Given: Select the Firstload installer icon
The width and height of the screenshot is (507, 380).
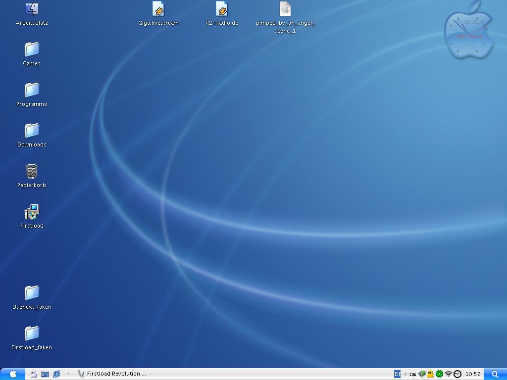Looking at the screenshot, I should (x=32, y=216).
